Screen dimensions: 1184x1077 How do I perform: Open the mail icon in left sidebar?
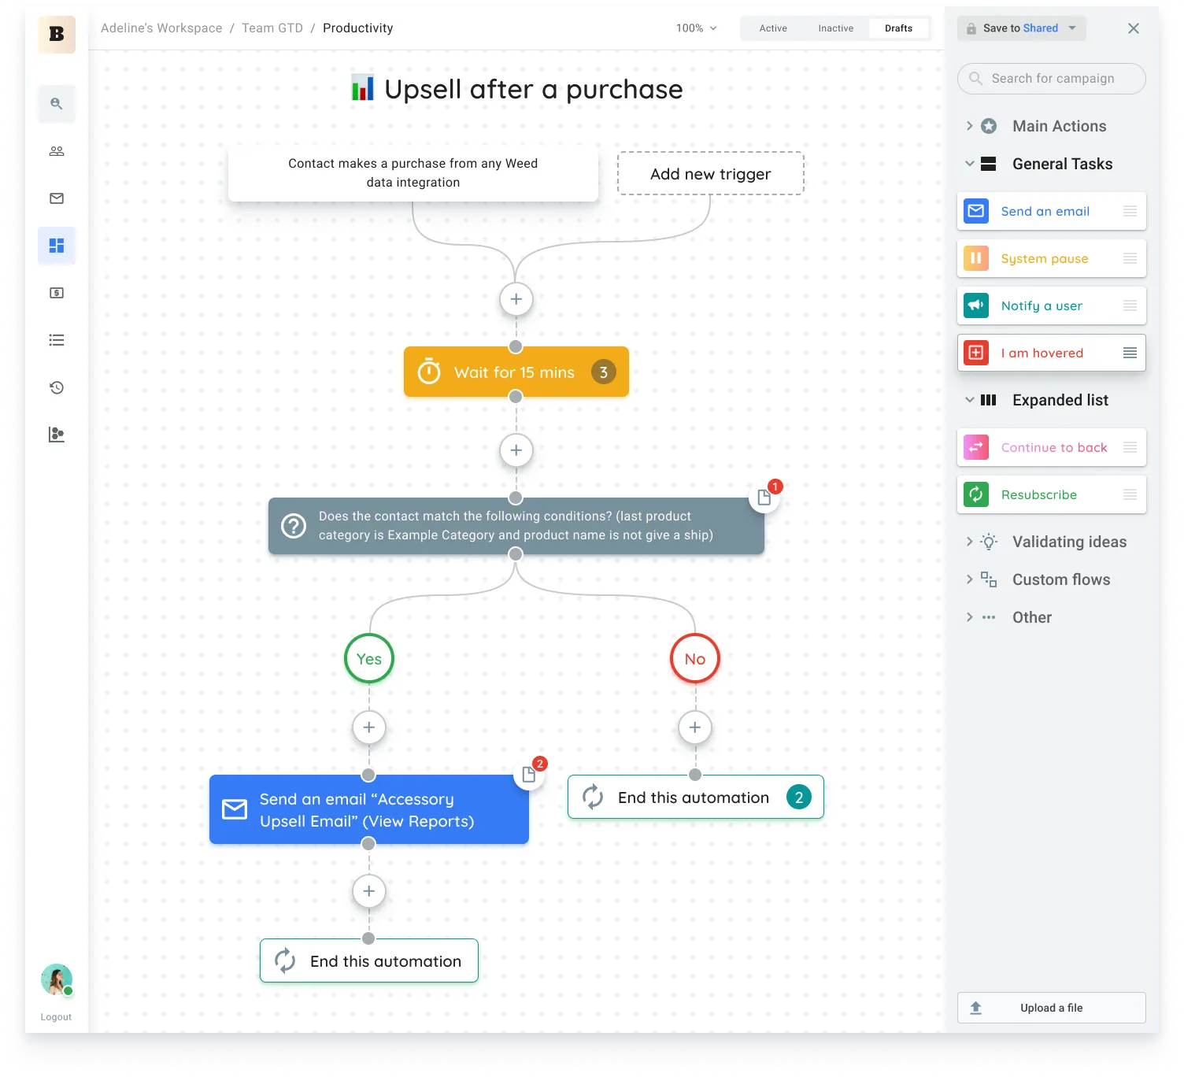click(57, 198)
